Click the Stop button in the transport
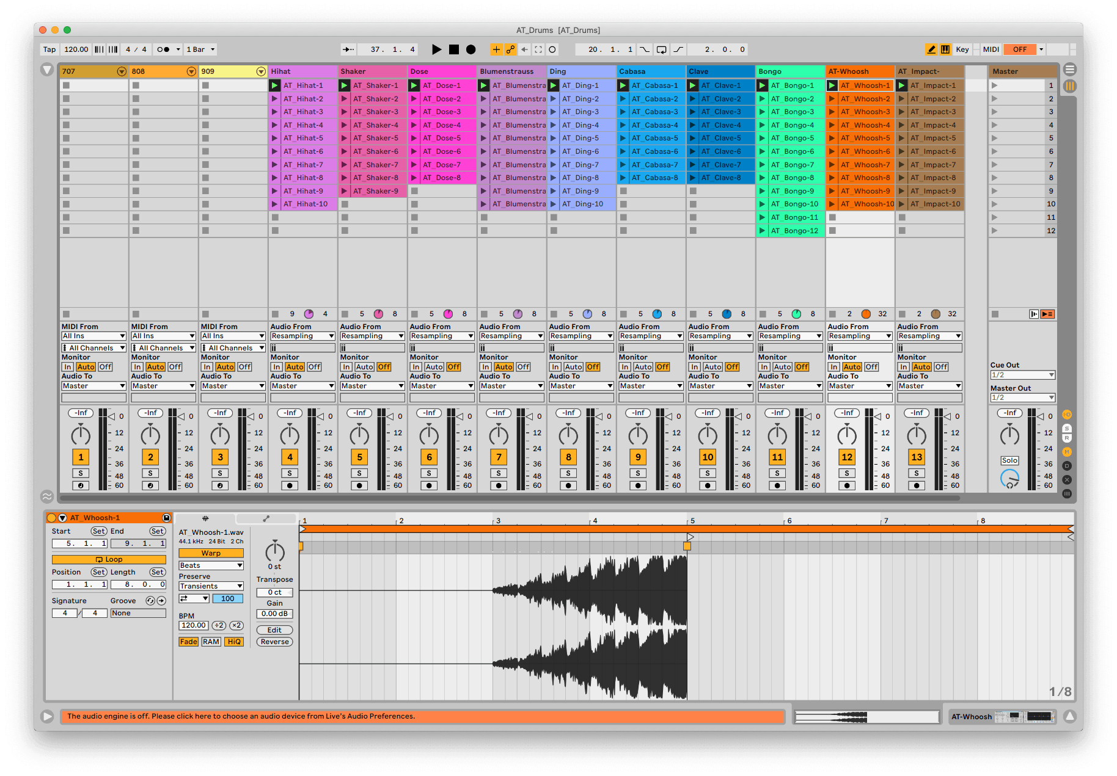Viewport: 1117px width, 776px height. [x=453, y=49]
